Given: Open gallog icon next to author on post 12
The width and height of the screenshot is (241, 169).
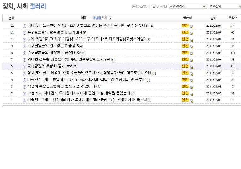Looking at the screenshot, I should (191, 26).
